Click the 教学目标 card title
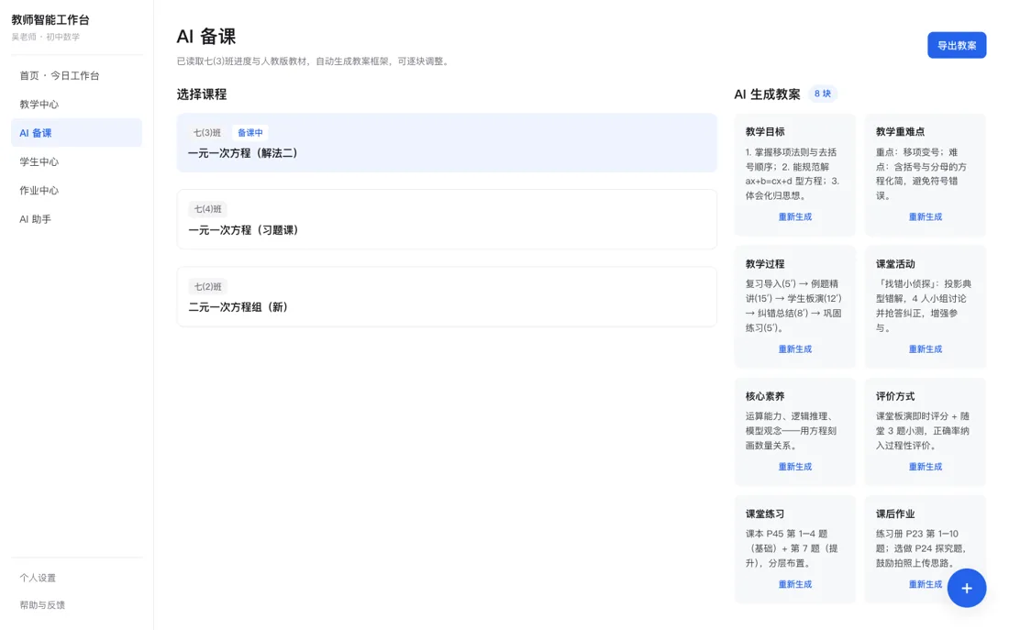This screenshot has height=630, width=1009. point(764,131)
